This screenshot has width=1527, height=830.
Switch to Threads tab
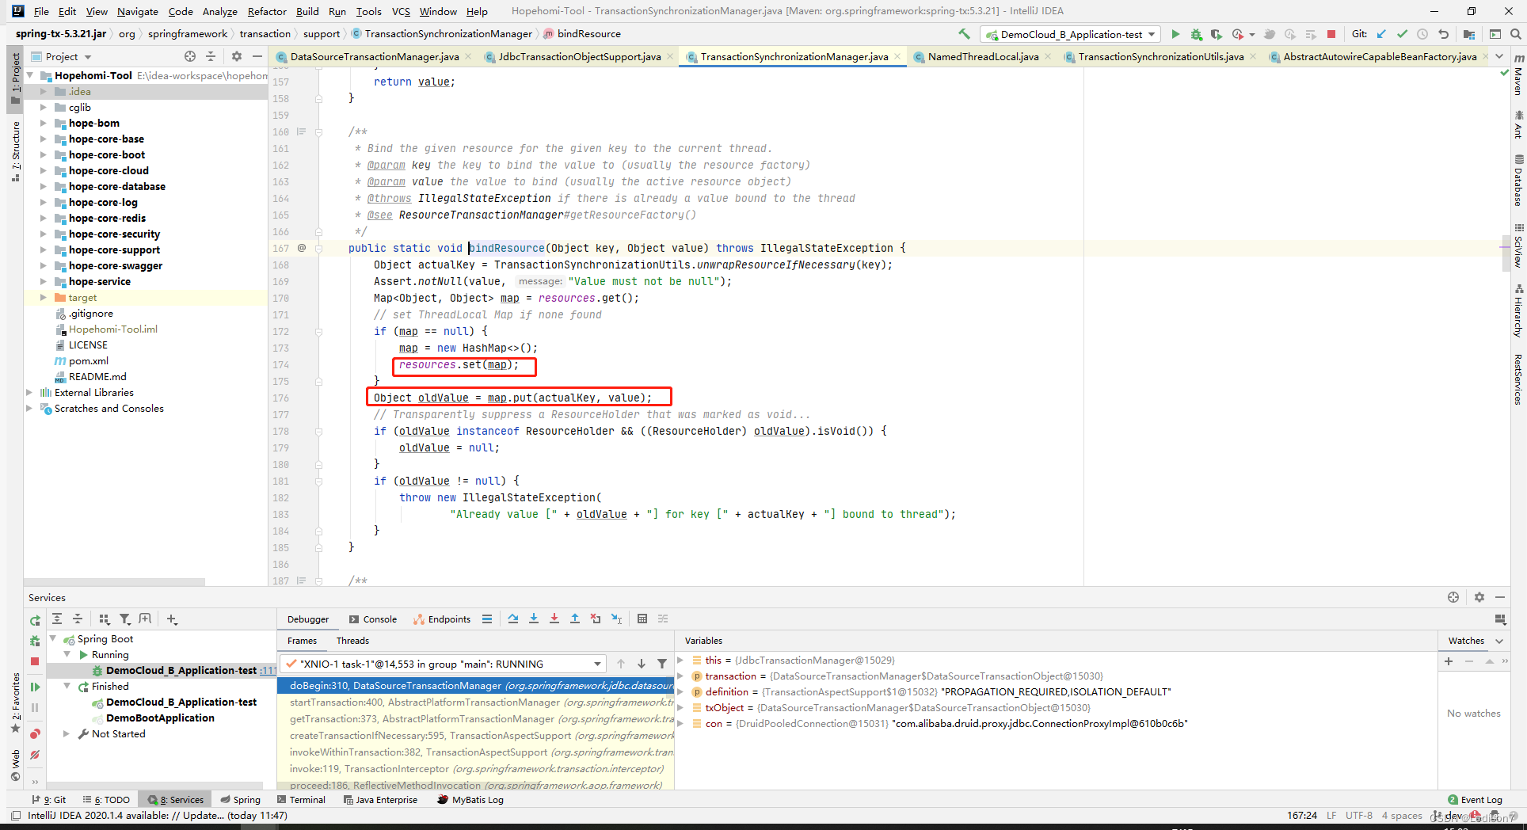(x=352, y=641)
